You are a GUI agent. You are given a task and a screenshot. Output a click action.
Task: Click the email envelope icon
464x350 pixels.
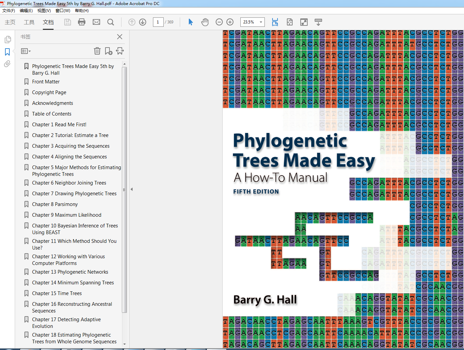click(96, 22)
